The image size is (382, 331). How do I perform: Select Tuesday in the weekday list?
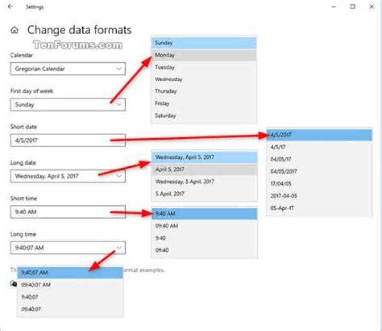204,67
